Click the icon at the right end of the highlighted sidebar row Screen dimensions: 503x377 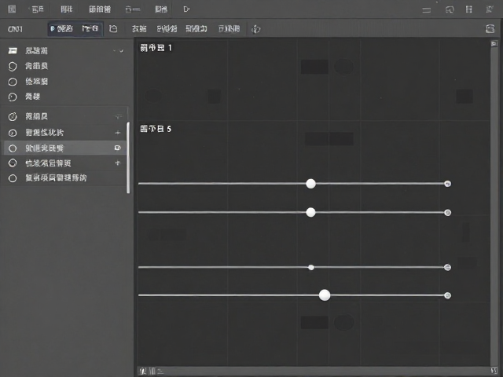(x=117, y=148)
